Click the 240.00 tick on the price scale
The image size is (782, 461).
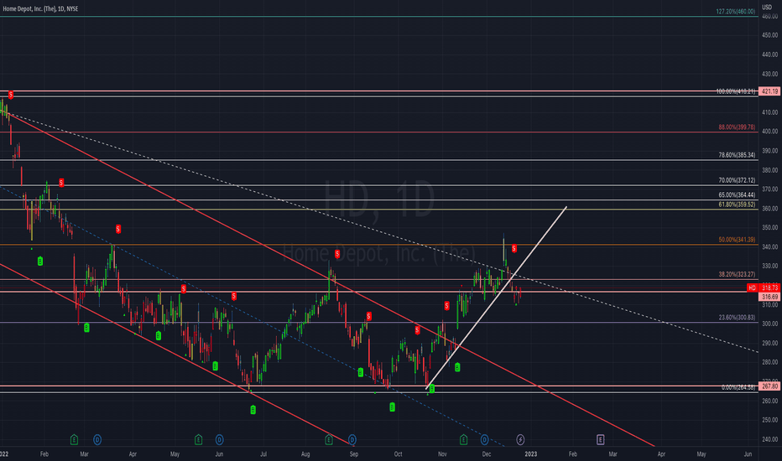coord(769,439)
